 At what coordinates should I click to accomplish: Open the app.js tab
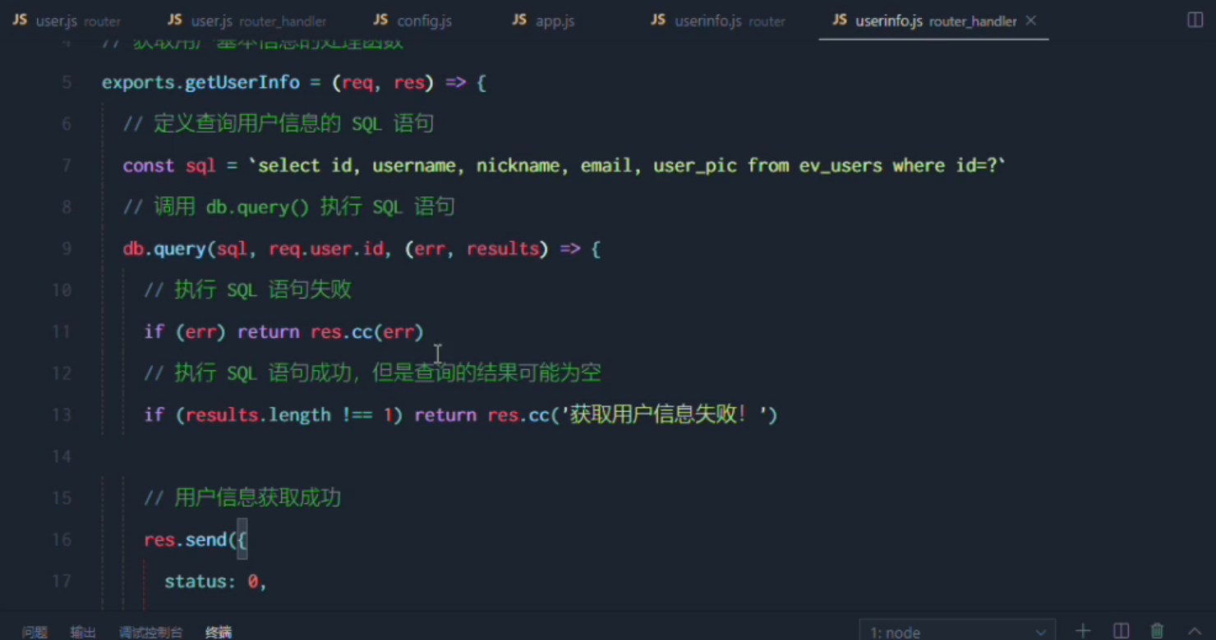point(543,21)
